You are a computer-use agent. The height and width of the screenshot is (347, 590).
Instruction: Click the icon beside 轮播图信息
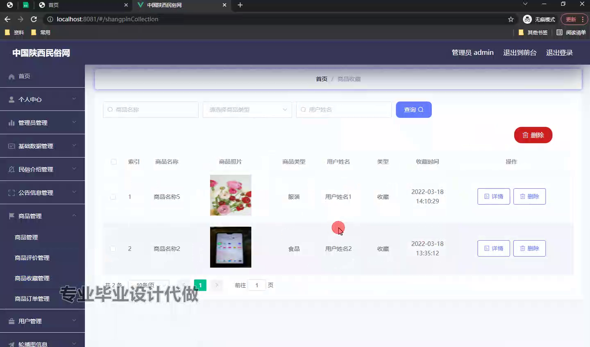(11, 344)
